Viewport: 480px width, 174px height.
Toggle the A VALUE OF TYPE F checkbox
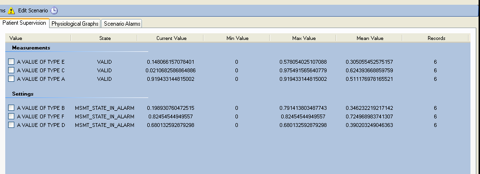[x=11, y=116]
